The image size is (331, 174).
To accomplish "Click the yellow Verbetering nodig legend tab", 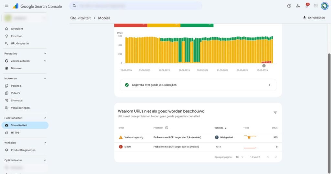I will [x=164, y=25].
